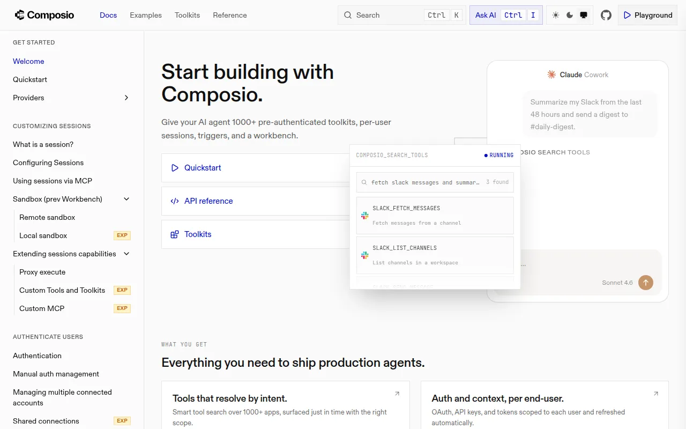Click the EXP badge beside Local sandbox
Screen dimensions: 686x429
point(122,235)
